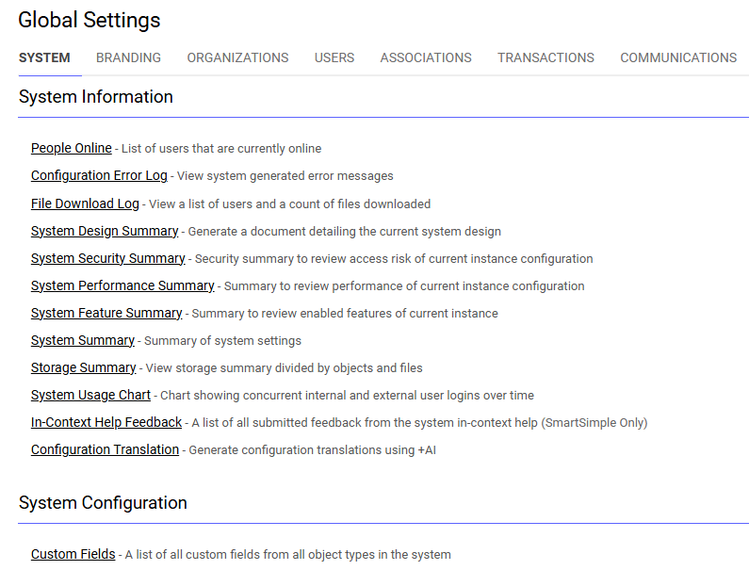
Task: Open the Transactions tab
Action: click(x=545, y=57)
